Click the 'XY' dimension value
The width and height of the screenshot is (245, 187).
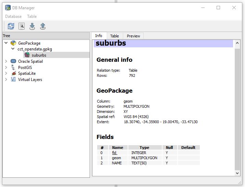click(x=126, y=112)
